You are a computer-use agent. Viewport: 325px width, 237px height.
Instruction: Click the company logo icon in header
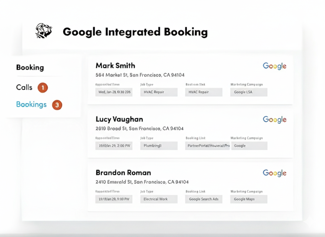(x=44, y=31)
